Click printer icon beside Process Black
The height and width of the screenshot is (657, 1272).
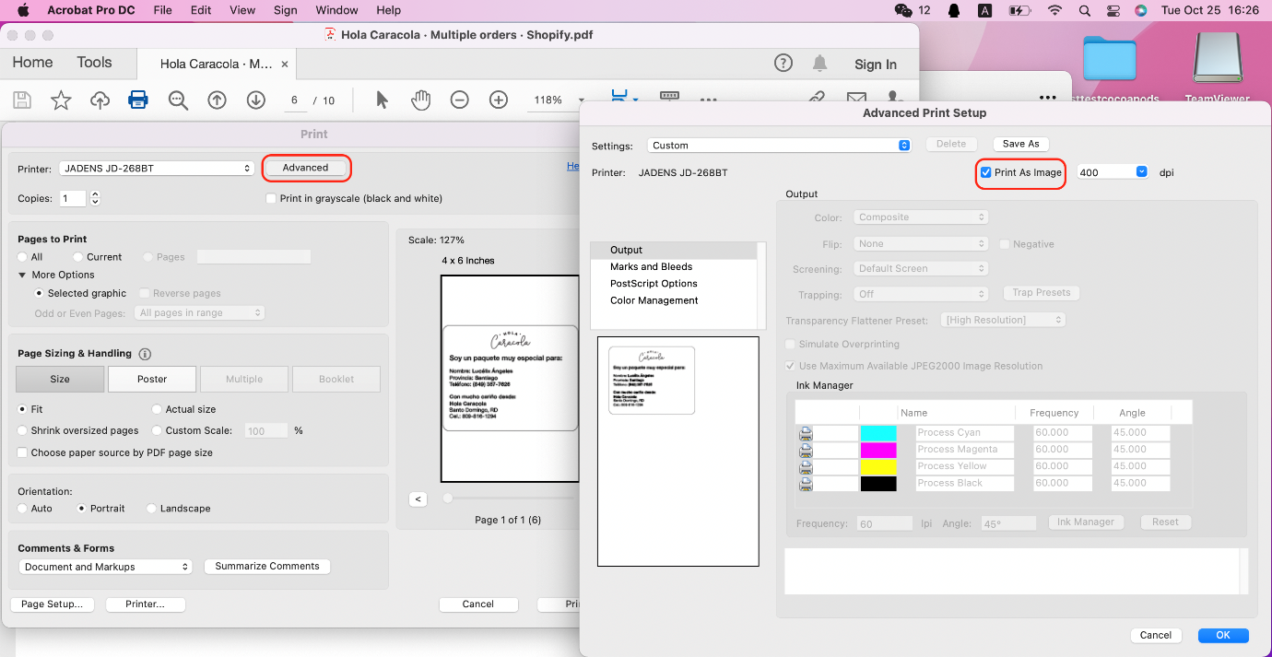click(806, 483)
